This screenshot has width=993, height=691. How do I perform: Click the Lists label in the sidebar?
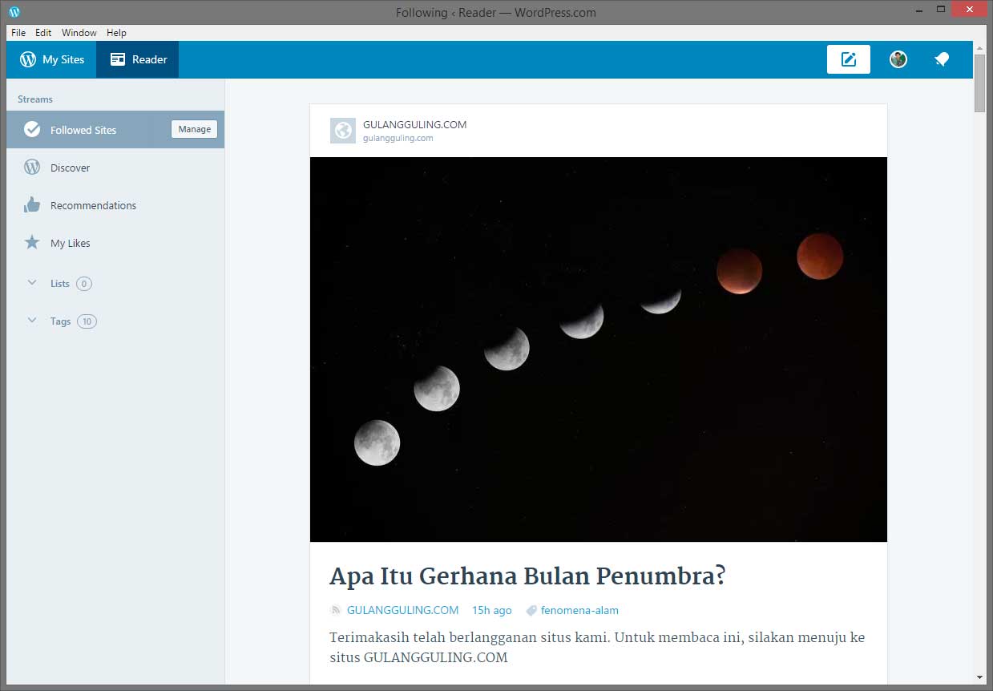[60, 283]
